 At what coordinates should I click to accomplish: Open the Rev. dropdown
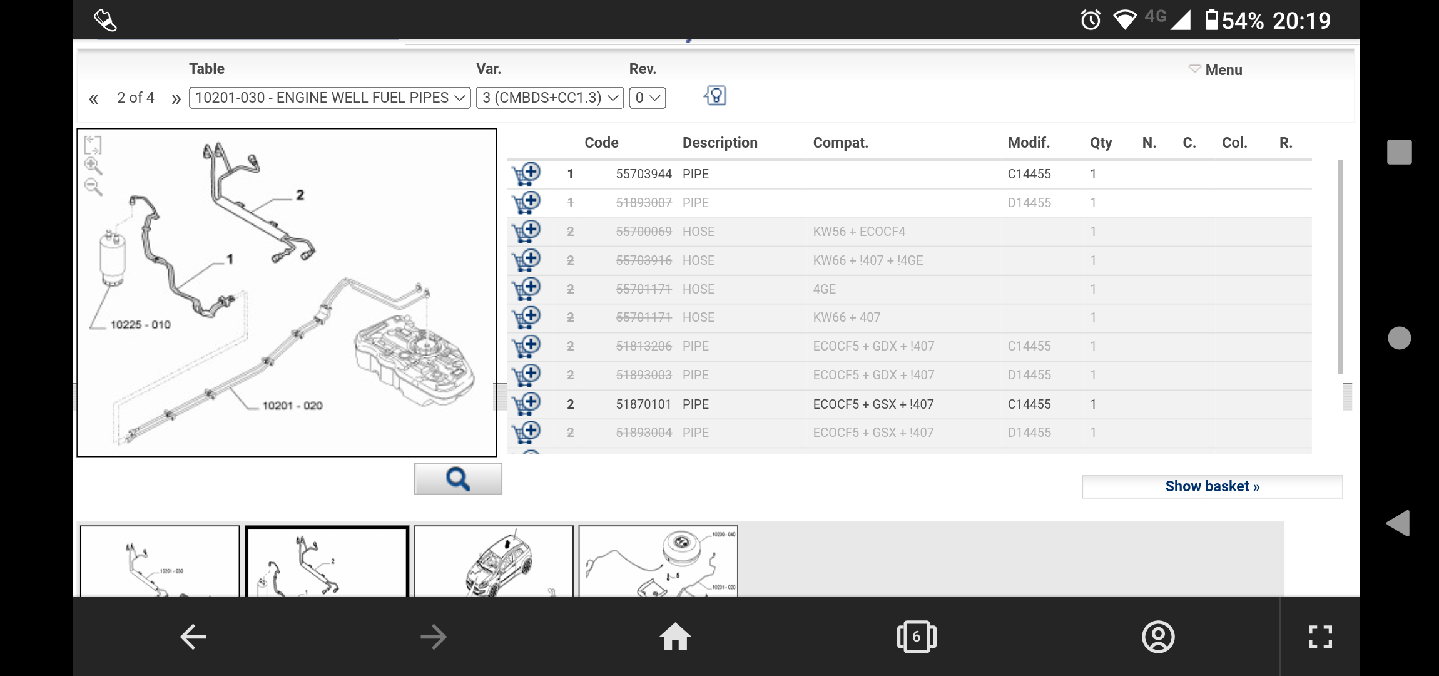coord(647,98)
